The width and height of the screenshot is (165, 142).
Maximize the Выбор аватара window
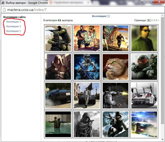coord(150,2)
